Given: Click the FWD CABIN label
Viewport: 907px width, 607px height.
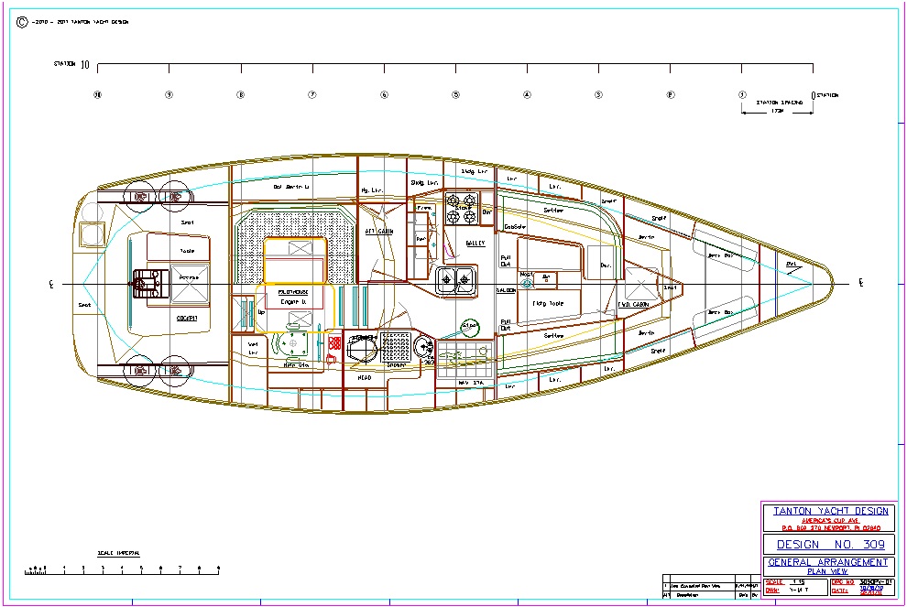Looking at the screenshot, I should click(x=633, y=305).
